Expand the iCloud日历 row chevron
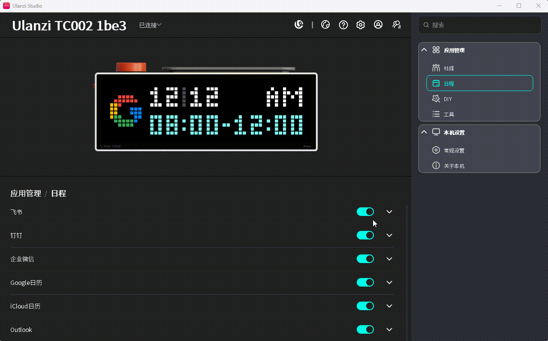The width and height of the screenshot is (548, 341). point(389,306)
